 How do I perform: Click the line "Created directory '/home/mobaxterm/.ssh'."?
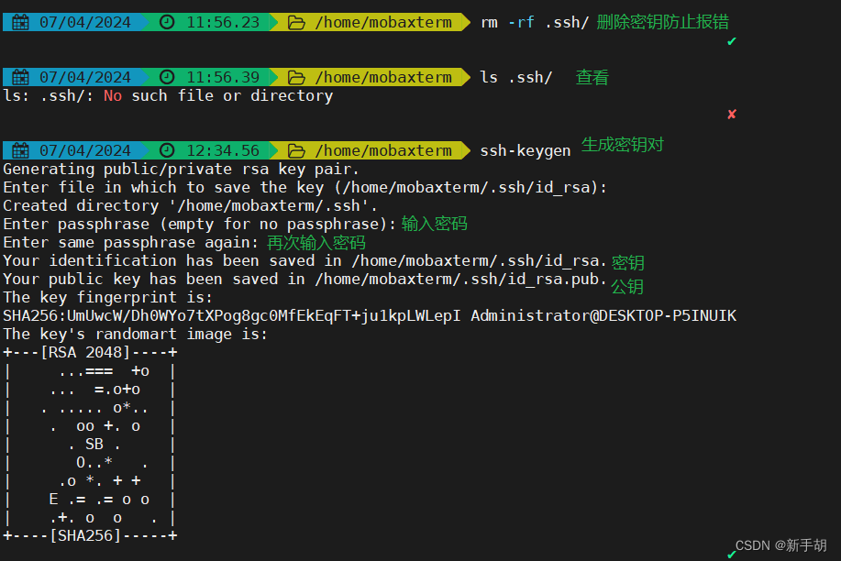(x=191, y=206)
